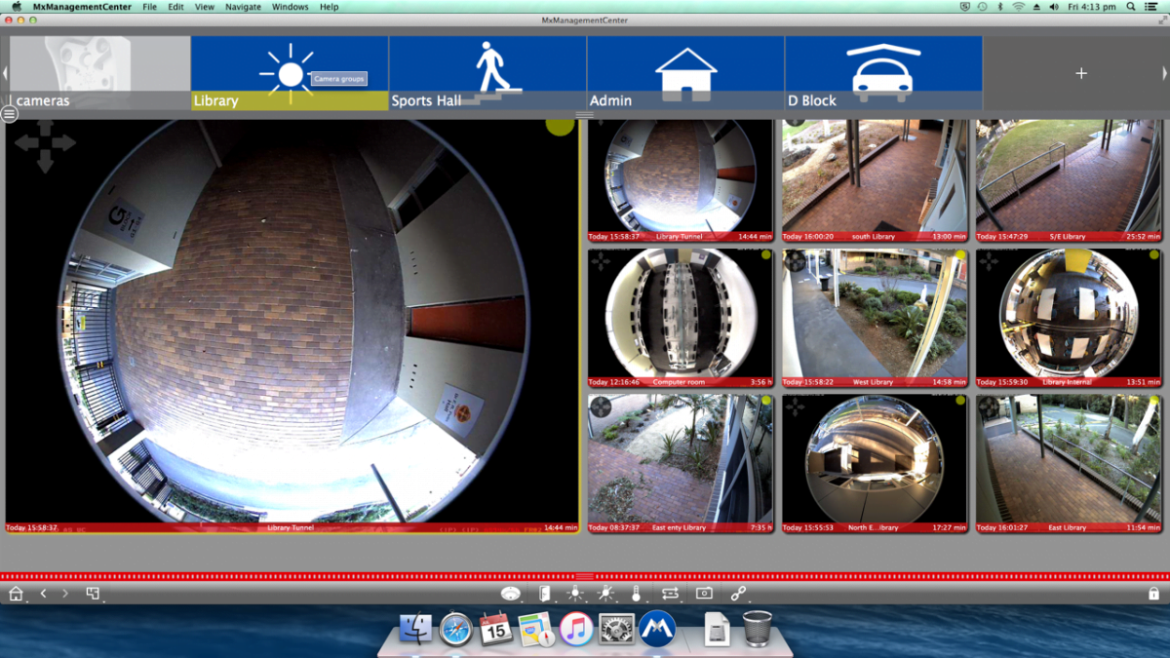This screenshot has width=1170, height=658.
Task: Open the layout icon dropdown in bottom toolbar
Action: coord(93,593)
